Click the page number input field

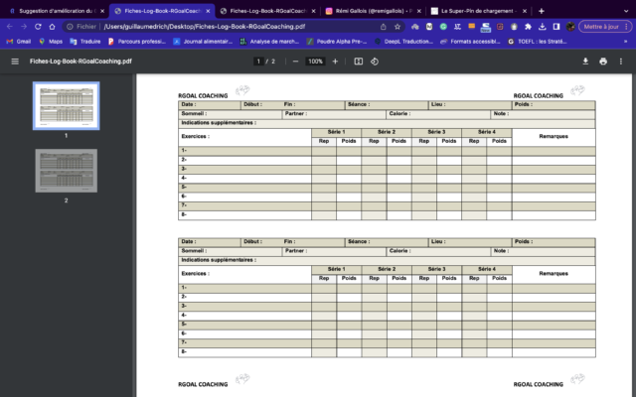pos(258,61)
